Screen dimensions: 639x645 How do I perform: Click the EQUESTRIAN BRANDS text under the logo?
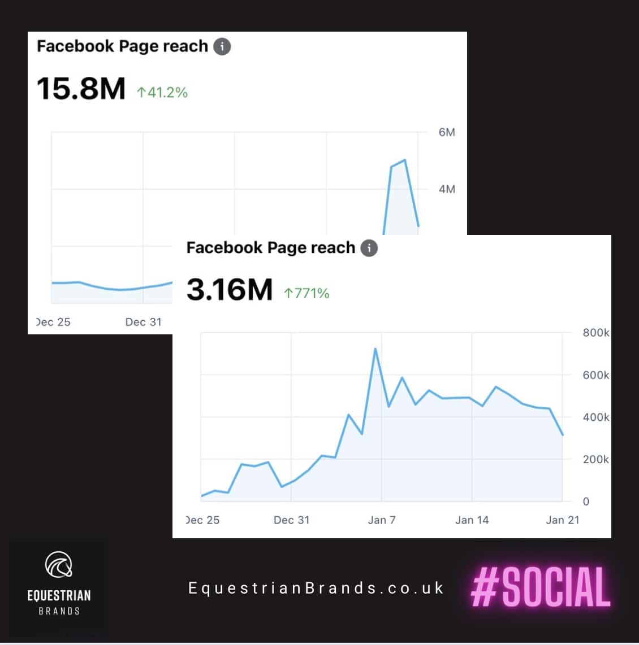click(x=59, y=601)
